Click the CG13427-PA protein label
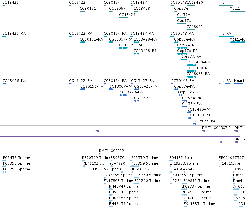This screenshot has height=208, width=245. [142, 81]
